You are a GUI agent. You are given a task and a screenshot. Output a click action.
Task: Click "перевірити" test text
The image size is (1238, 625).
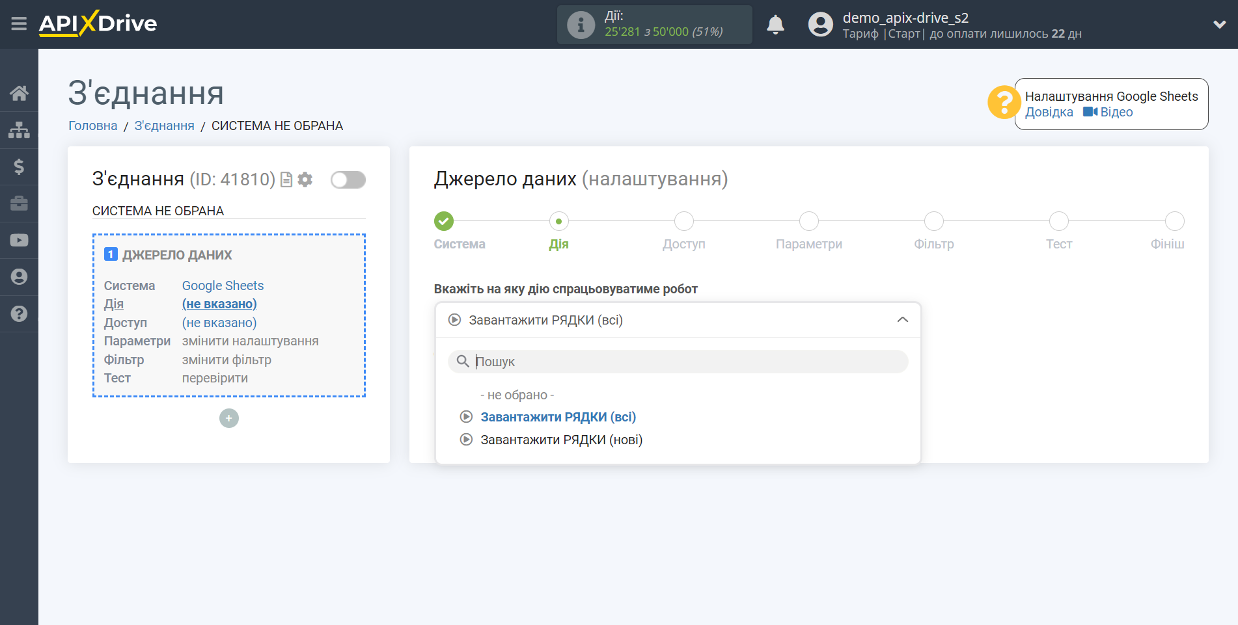click(x=215, y=378)
